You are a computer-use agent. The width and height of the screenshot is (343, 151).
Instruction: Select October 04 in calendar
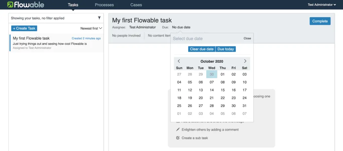click(x=179, y=82)
